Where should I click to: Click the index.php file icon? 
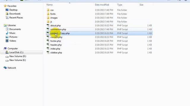(x=48, y=49)
